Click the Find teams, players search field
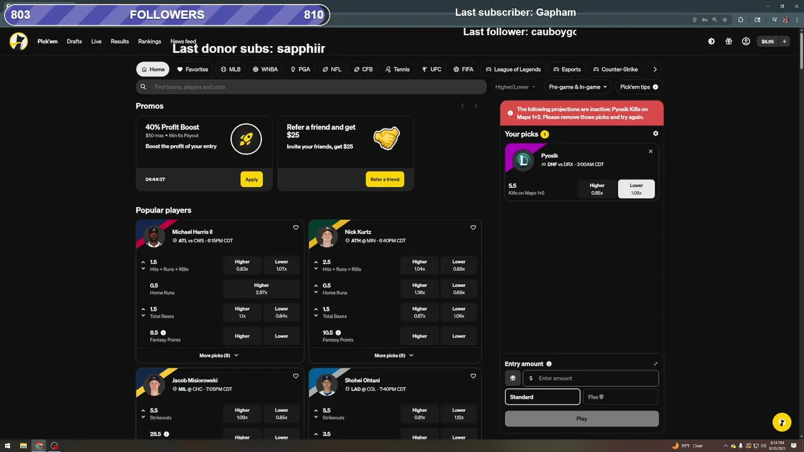The height and width of the screenshot is (452, 804). point(311,87)
